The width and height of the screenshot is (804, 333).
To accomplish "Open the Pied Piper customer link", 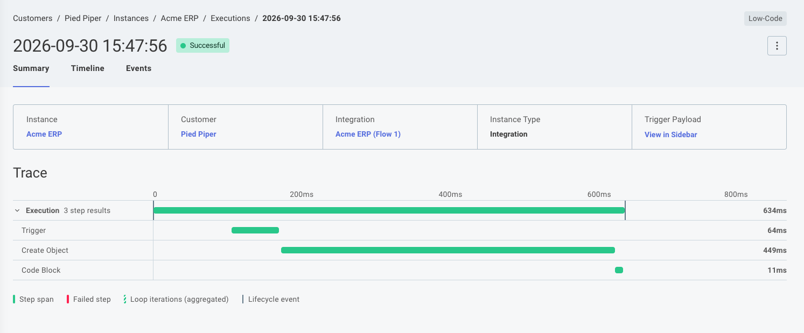I will (x=199, y=134).
